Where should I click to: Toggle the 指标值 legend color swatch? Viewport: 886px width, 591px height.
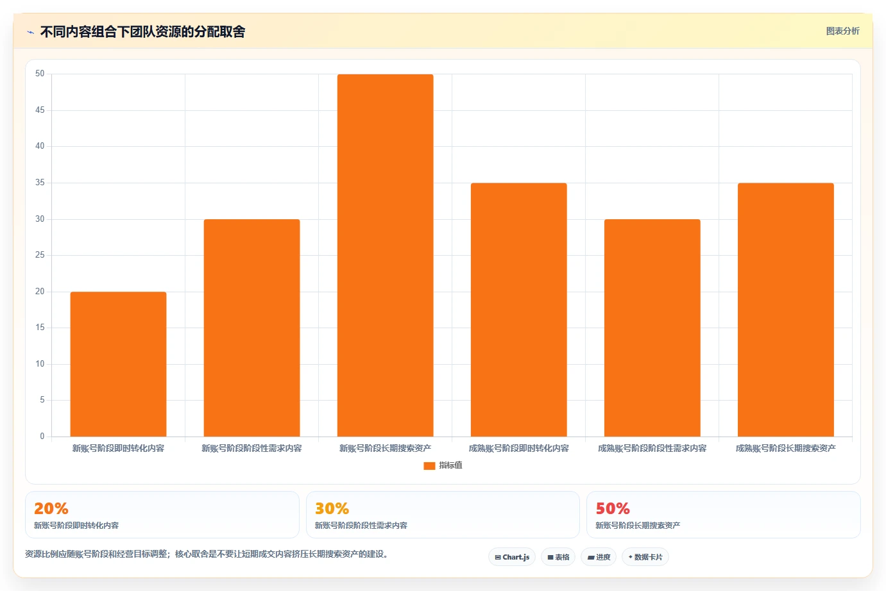429,465
